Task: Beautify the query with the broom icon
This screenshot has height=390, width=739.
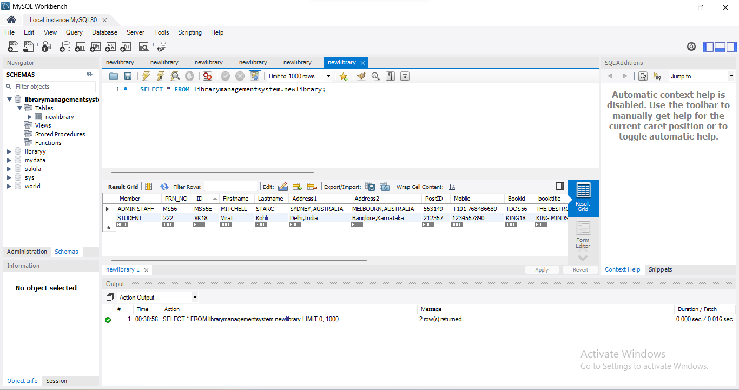Action: coord(361,76)
